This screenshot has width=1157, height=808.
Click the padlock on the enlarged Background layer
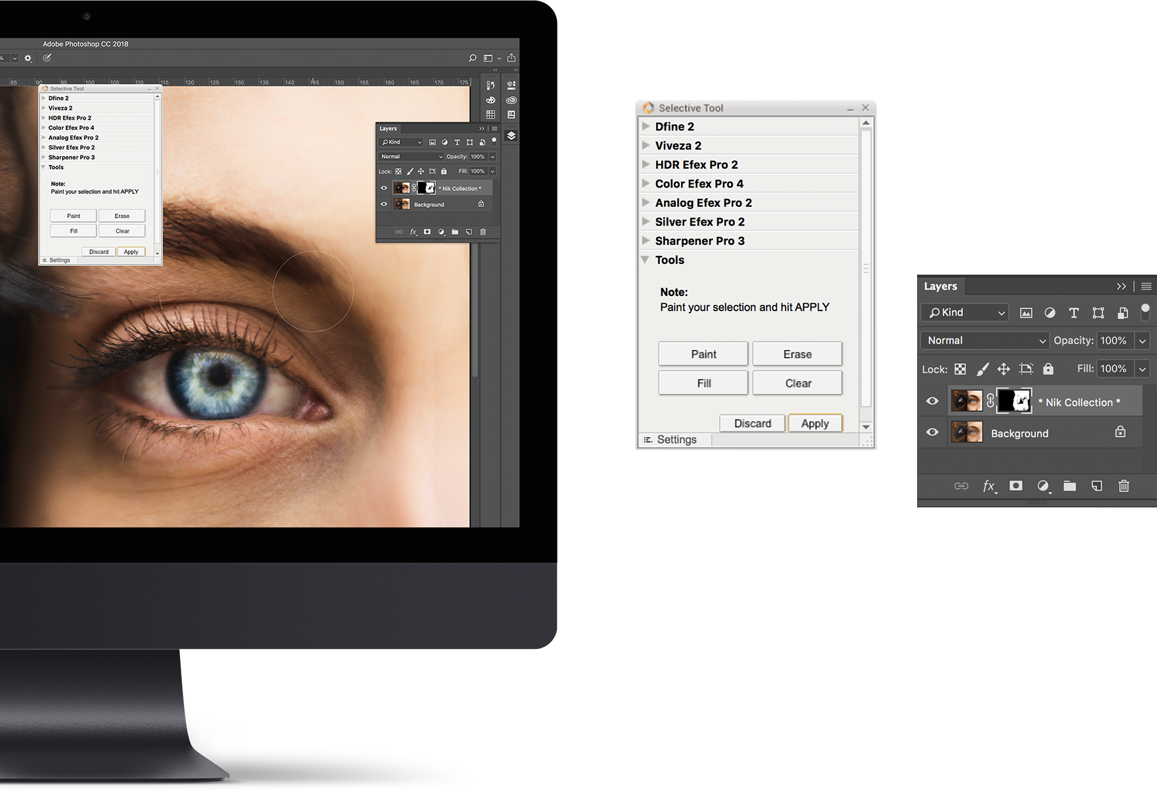[x=1120, y=432]
